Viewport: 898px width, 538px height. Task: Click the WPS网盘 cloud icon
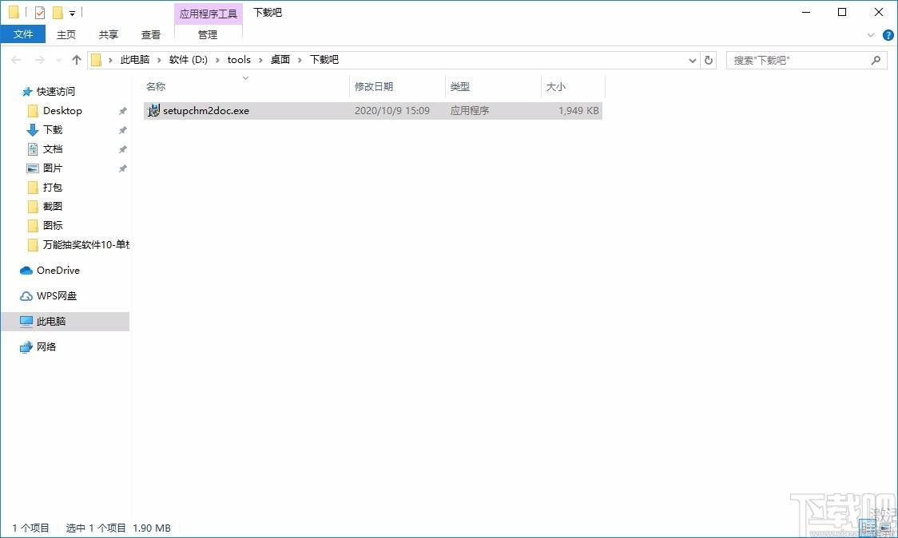point(26,296)
